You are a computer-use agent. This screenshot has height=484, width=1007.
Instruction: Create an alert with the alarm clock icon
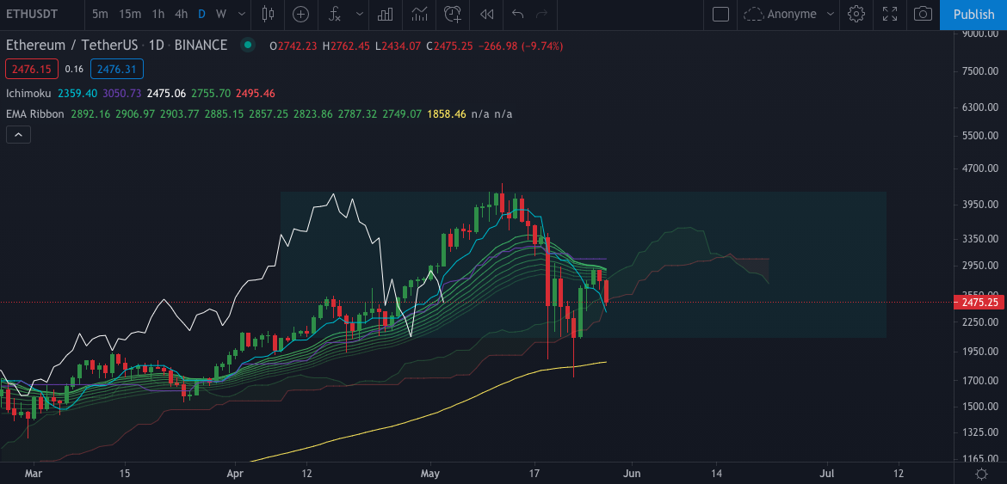pyautogui.click(x=454, y=14)
